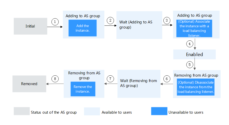This screenshot has height=125, width=229.
Task: Select the 'Wait (Adding to AS group)' box
Action: [x=139, y=25]
